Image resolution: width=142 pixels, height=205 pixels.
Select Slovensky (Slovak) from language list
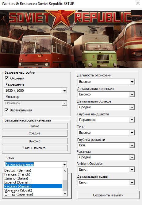(33, 190)
